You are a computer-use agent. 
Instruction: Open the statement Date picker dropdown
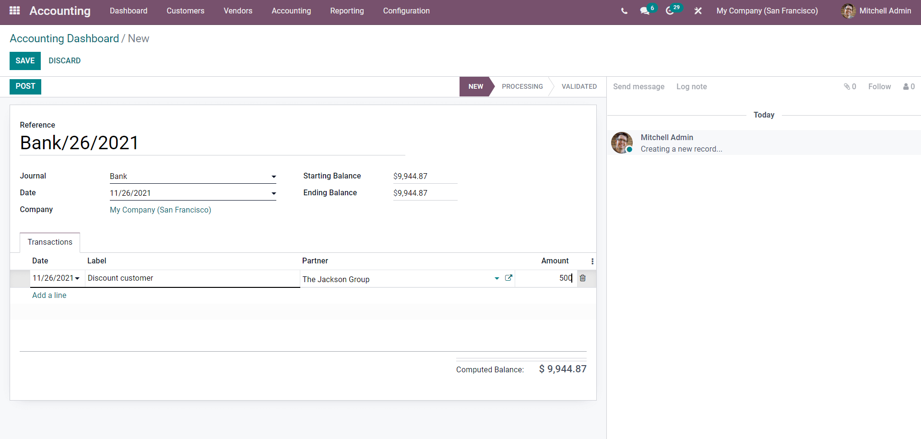[x=273, y=193]
